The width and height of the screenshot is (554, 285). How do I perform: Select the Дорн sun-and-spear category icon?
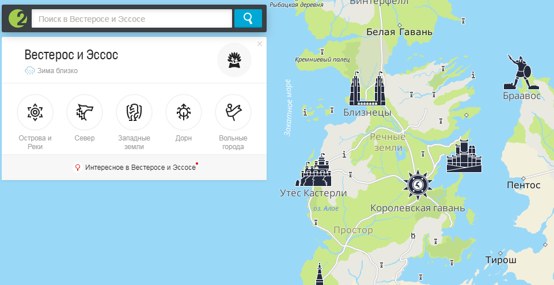184,112
